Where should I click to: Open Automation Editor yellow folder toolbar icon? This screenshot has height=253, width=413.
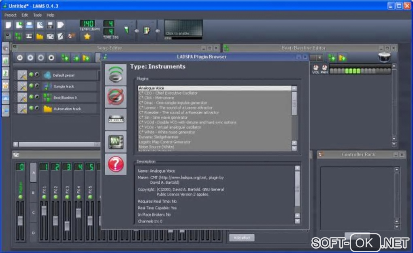pos(40,36)
